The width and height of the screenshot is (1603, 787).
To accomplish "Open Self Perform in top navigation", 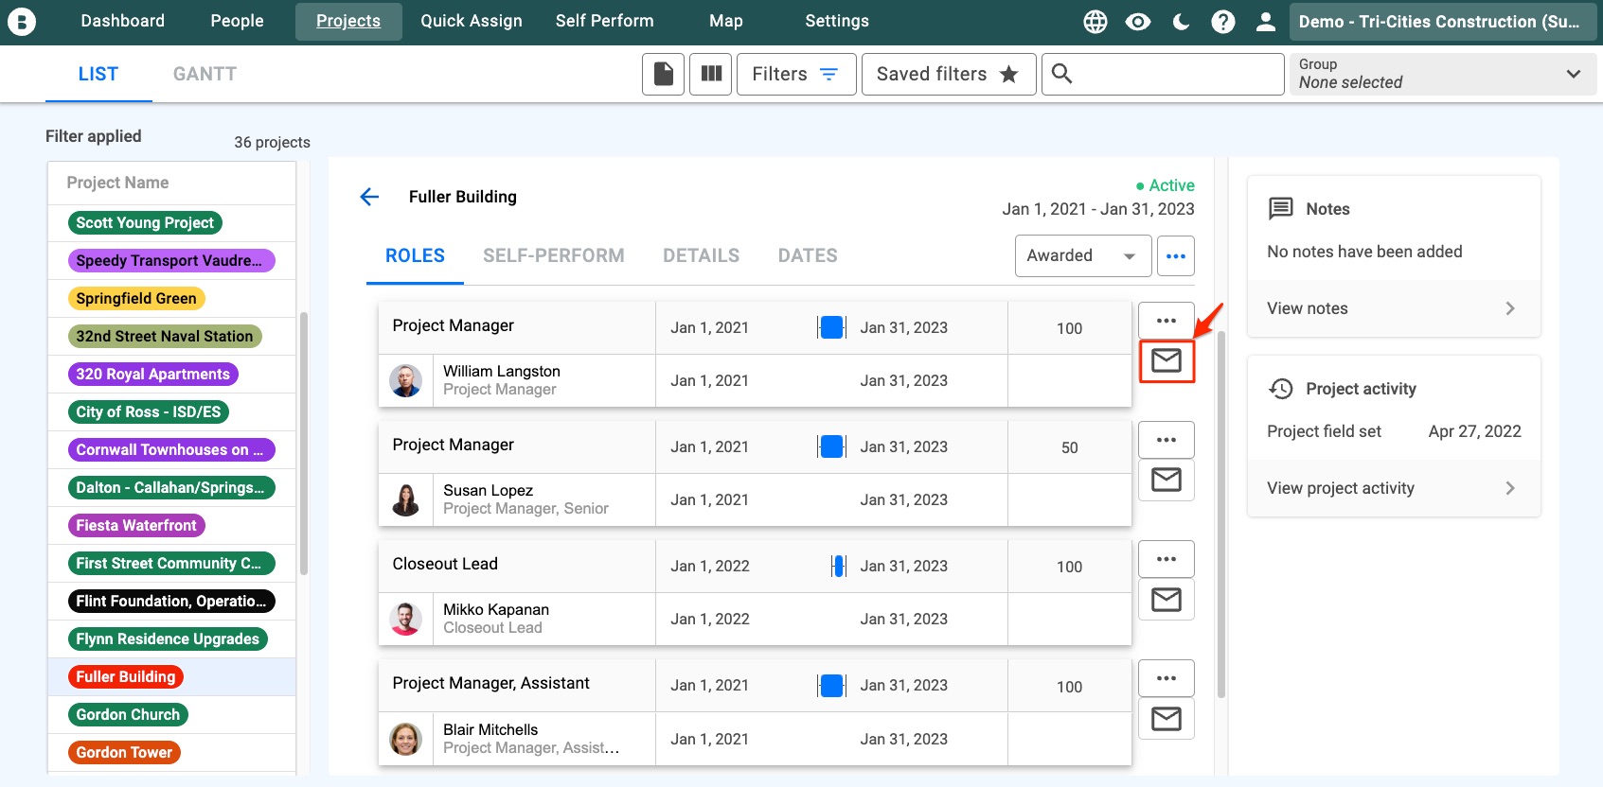I will tap(605, 21).
